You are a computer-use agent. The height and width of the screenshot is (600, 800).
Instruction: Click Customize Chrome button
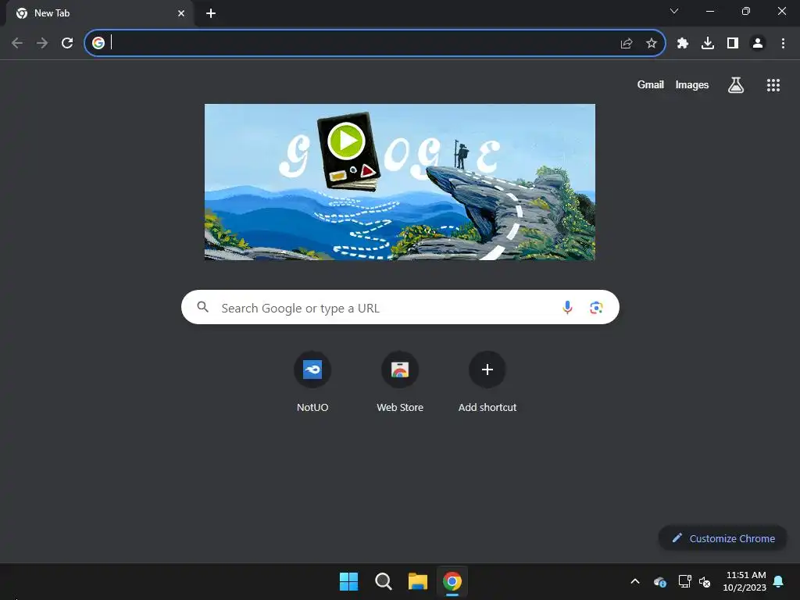723,538
